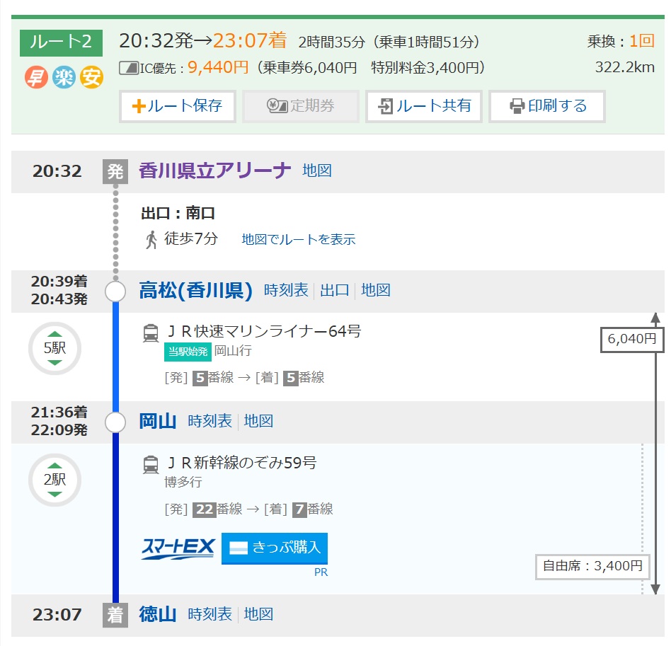Open 地図 link for 香川県立アリーナ
The height and width of the screenshot is (646, 671).
(x=317, y=171)
